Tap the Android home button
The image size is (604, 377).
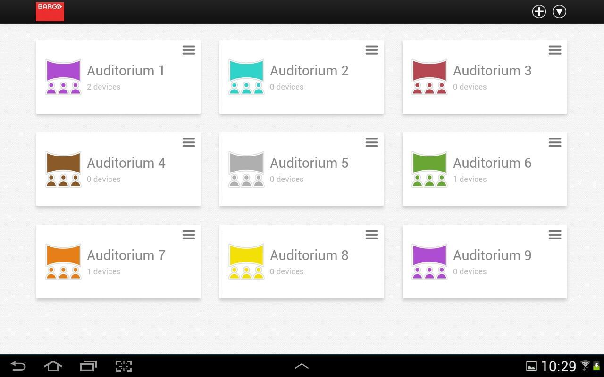53,366
